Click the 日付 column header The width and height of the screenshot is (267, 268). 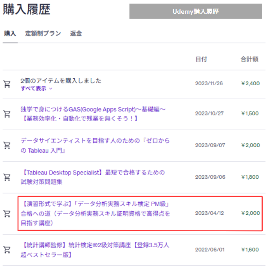(x=201, y=59)
